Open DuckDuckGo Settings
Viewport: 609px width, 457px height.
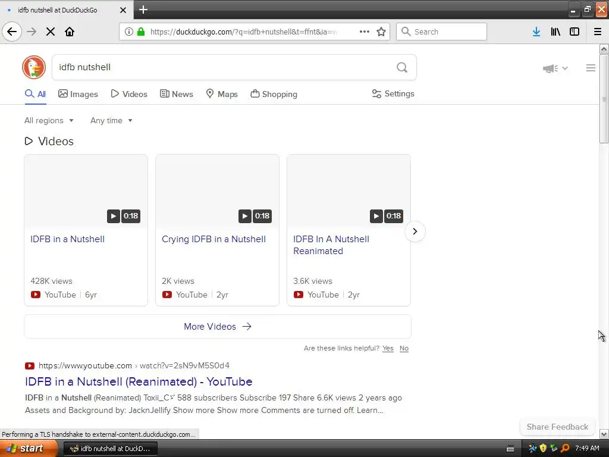pos(393,93)
